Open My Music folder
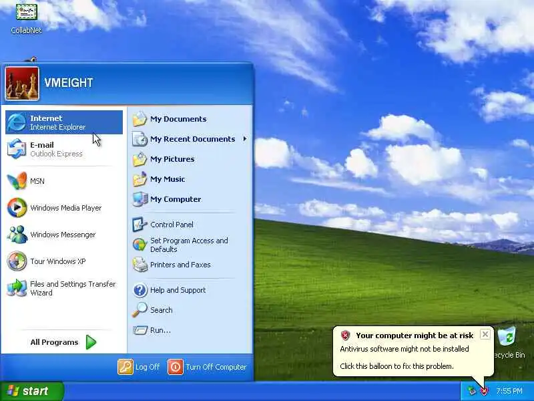This screenshot has height=401, width=534. pos(190,179)
